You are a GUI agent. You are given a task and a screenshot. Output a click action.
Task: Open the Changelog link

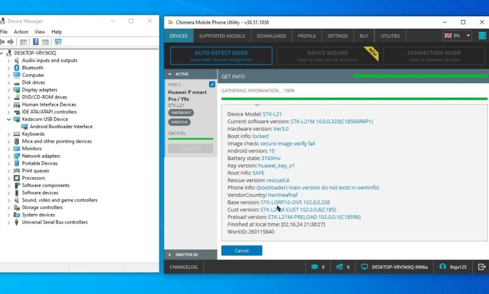[x=184, y=267]
